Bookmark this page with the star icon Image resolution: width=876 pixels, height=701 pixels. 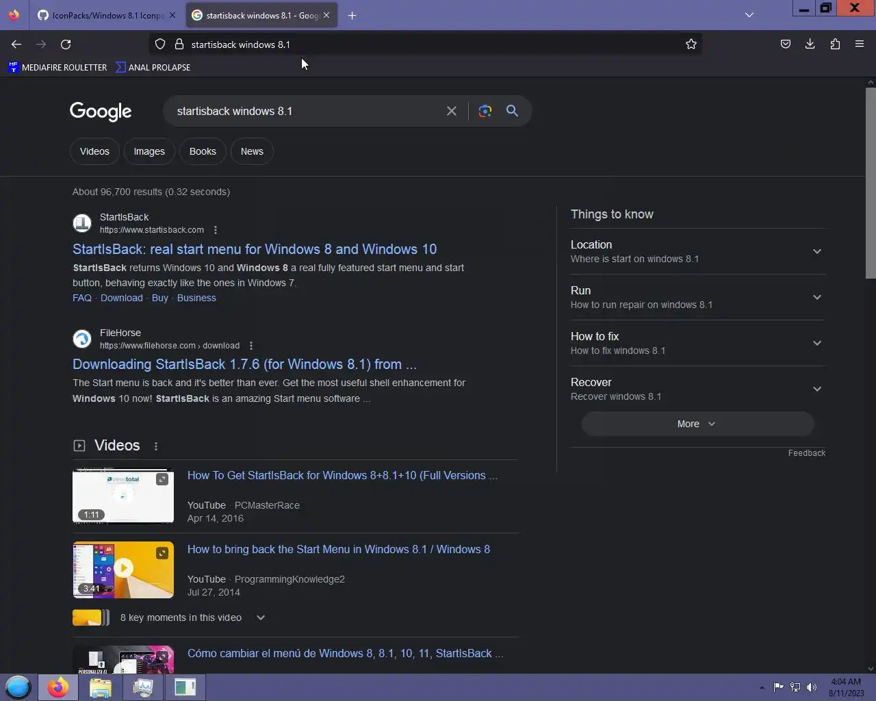691,44
